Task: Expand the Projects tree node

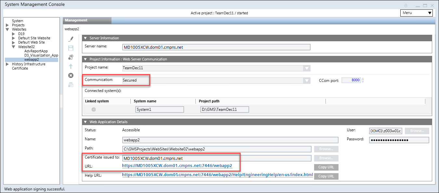Action: [x=7, y=25]
